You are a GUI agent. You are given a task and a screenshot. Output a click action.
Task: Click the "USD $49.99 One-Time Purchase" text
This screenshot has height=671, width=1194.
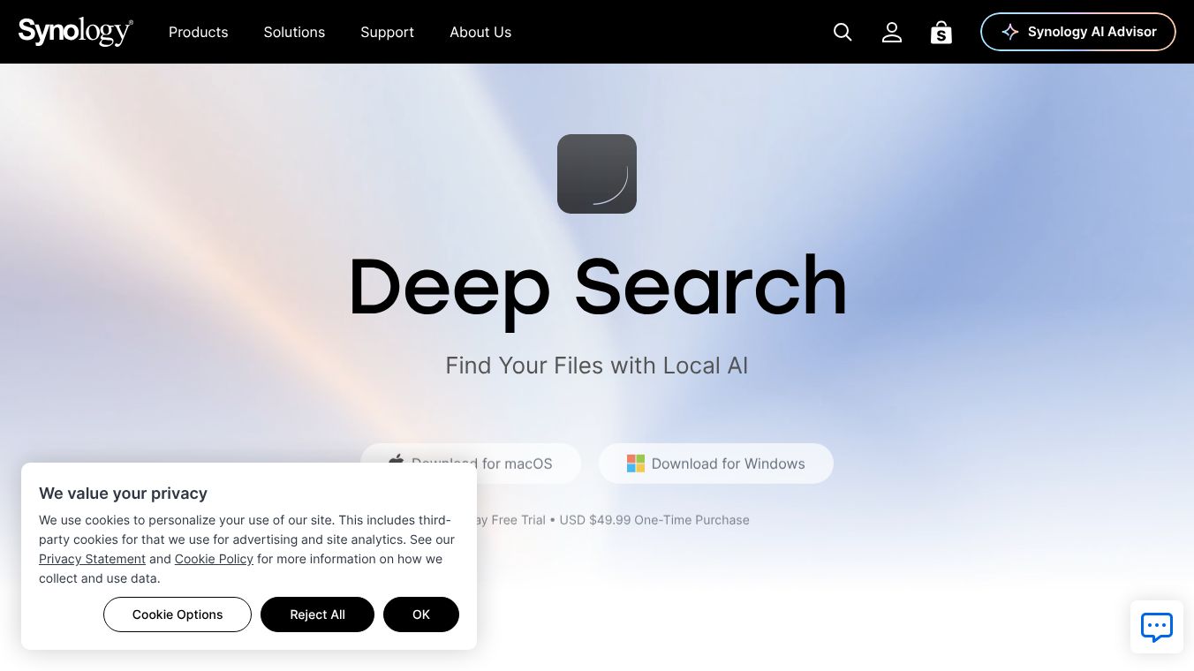tap(654, 520)
